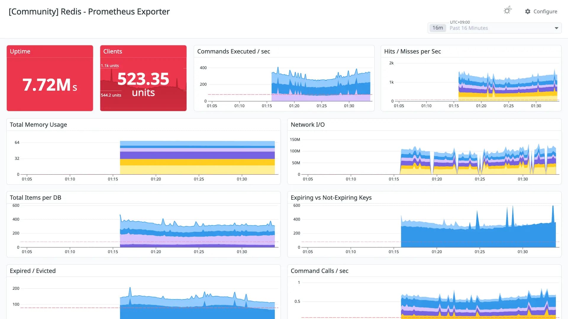Screen dimensions: 568x319
Task: Click 01:30 tick on Network I/O chart
Action: pos(523,179)
